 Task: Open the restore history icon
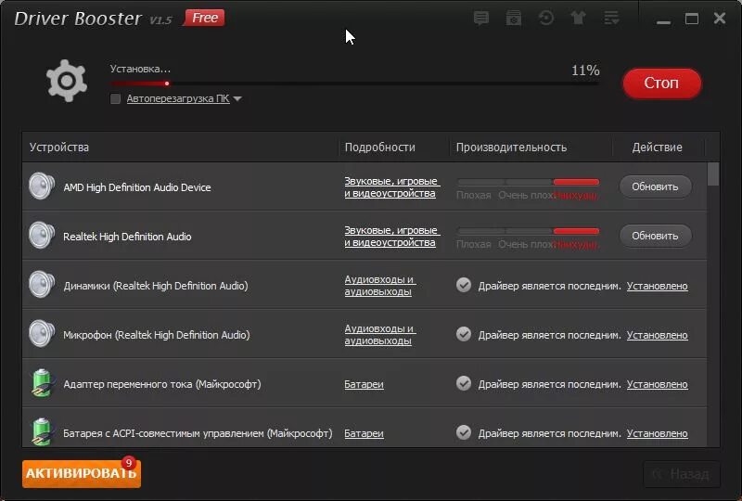[x=546, y=19]
